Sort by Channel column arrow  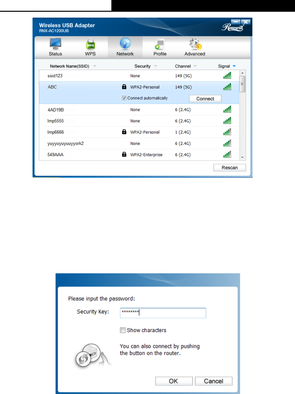coord(195,66)
